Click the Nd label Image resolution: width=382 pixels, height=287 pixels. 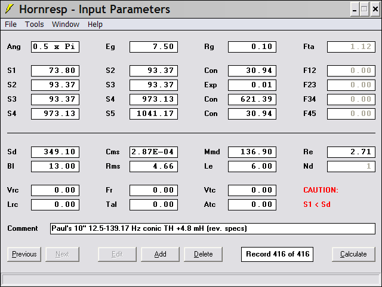[308, 166]
